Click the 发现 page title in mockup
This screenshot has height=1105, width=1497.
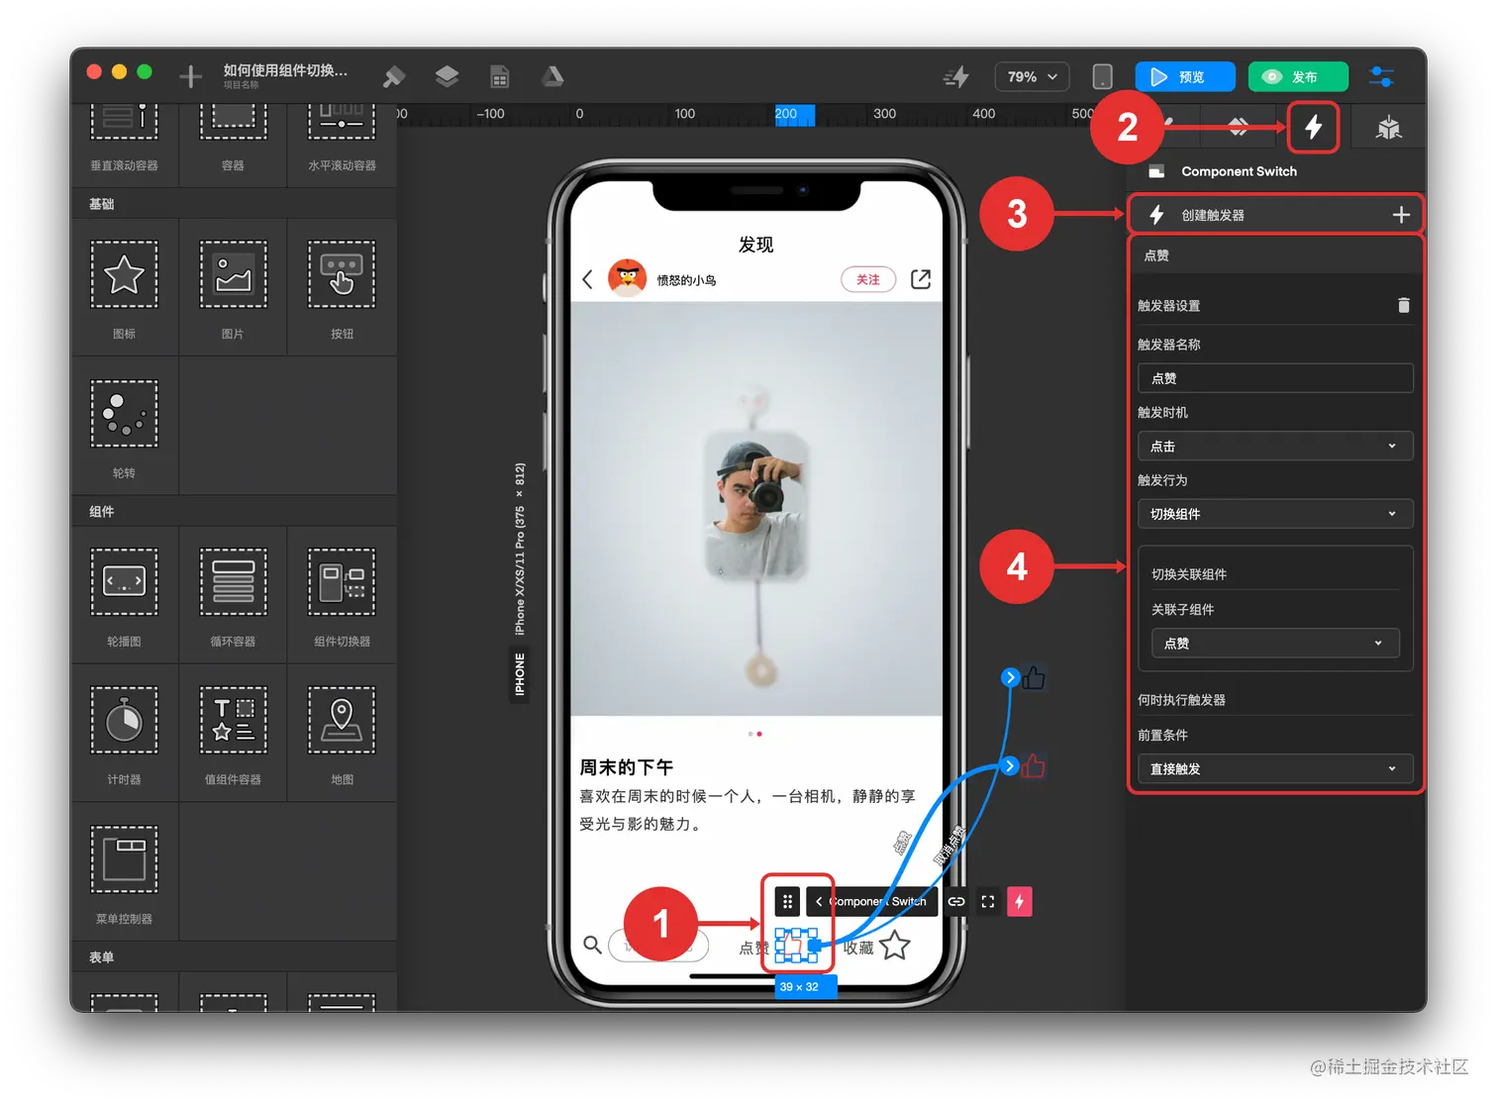pyautogui.click(x=756, y=244)
